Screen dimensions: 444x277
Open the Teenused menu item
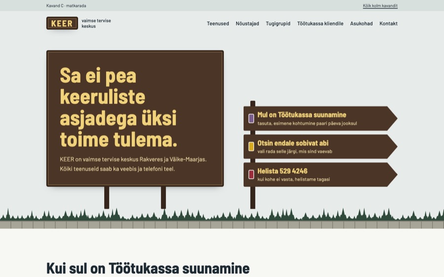pos(218,24)
